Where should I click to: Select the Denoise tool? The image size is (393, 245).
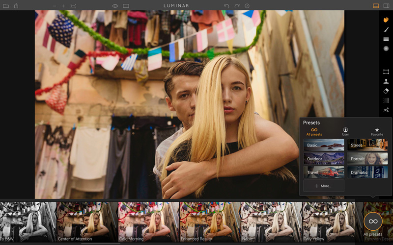pyautogui.click(x=386, y=100)
